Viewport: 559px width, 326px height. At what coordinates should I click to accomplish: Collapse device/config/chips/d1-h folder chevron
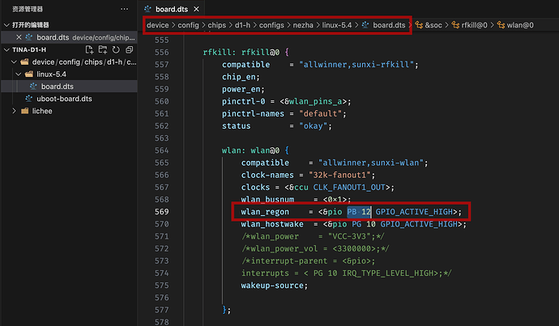[x=14, y=62]
